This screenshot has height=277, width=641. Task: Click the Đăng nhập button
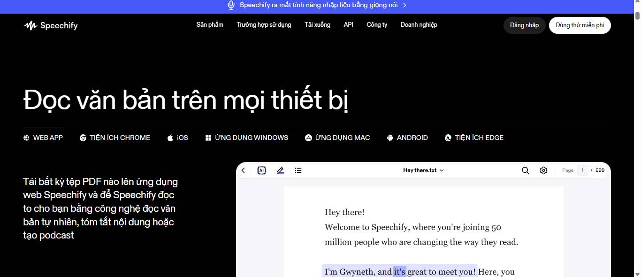point(525,25)
